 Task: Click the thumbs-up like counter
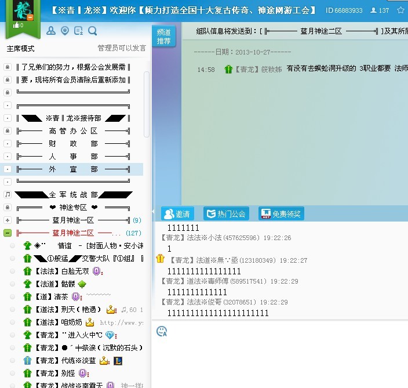[x=18, y=26]
